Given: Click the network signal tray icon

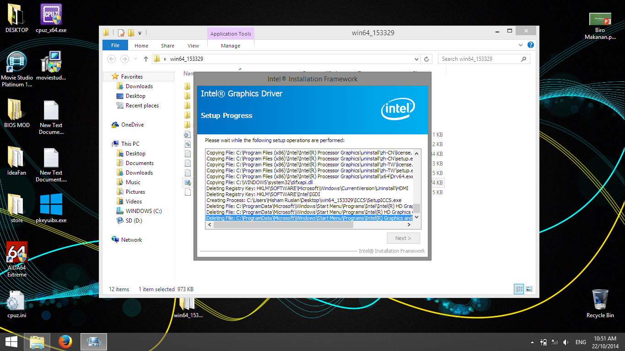Looking at the screenshot, I should tap(555, 342).
